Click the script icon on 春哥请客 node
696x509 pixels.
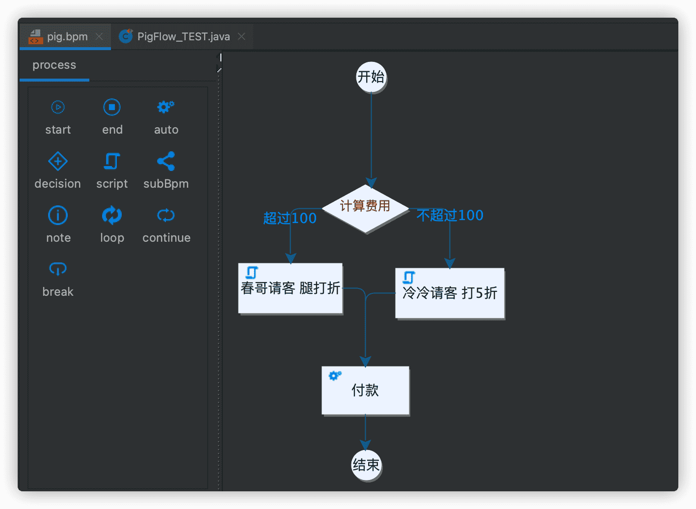point(252,272)
